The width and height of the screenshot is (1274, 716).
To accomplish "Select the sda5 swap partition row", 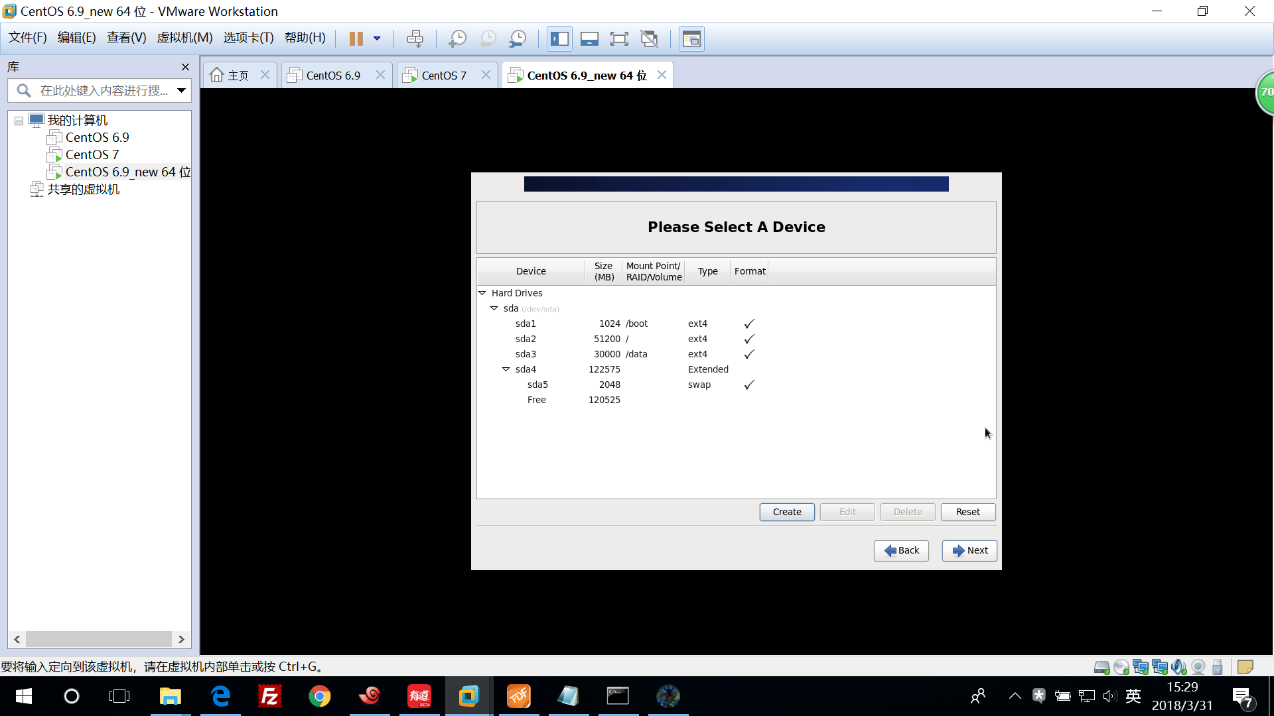I will coord(736,385).
